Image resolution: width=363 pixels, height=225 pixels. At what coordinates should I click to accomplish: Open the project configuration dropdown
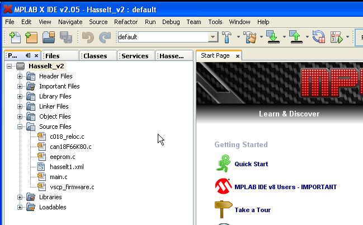click(213, 37)
